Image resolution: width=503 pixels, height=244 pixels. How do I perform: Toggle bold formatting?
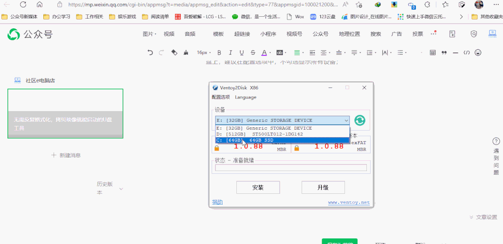point(220,53)
